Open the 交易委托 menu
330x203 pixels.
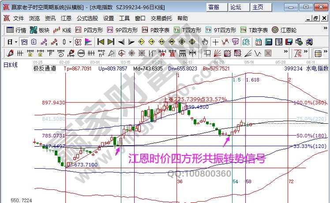161,18
